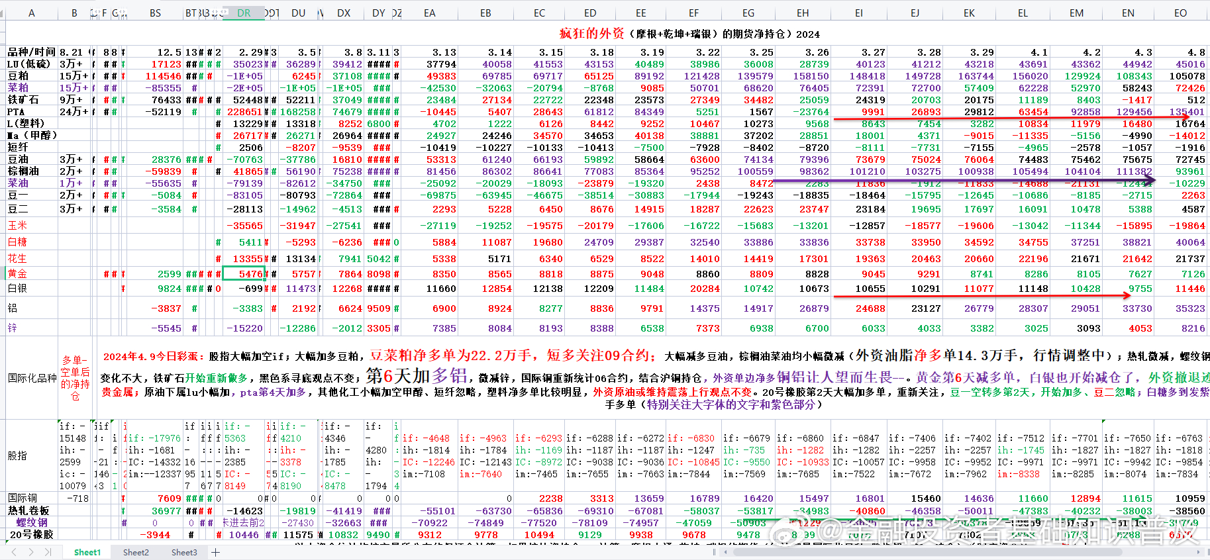Click the horizontal scrollbar thumb

click(927, 552)
